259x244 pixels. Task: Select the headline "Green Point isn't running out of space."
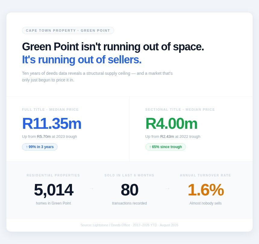tap(113, 47)
